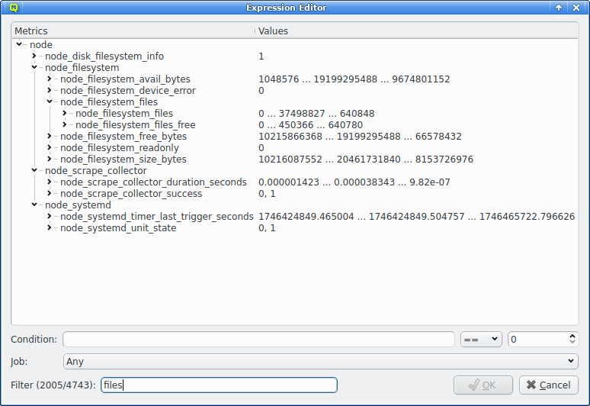Expand node_scrape_collector_duration_seconds arrow

click(50, 182)
